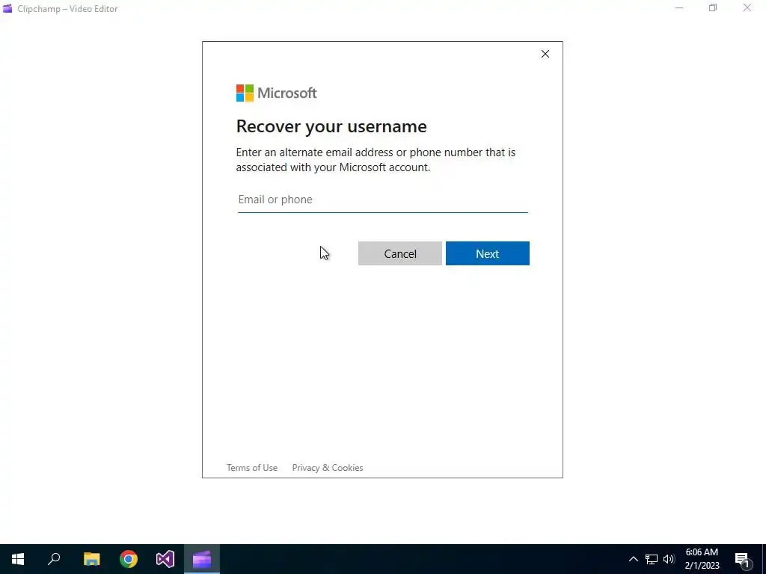Click the Email or phone input field

(382, 200)
